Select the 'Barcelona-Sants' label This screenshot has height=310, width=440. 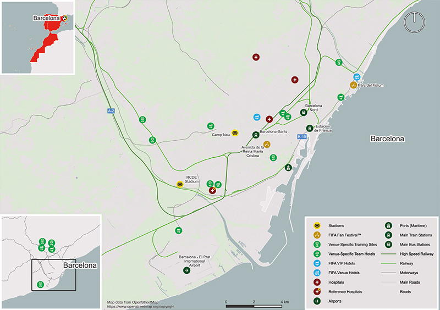273,131
